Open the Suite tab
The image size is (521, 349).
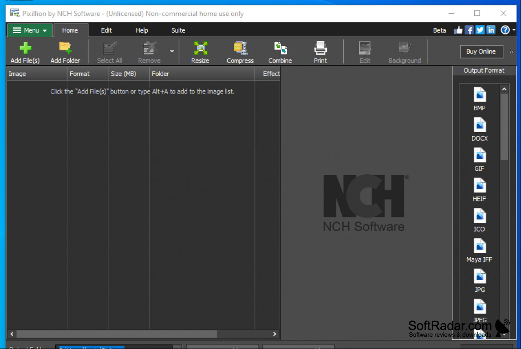pyautogui.click(x=178, y=30)
